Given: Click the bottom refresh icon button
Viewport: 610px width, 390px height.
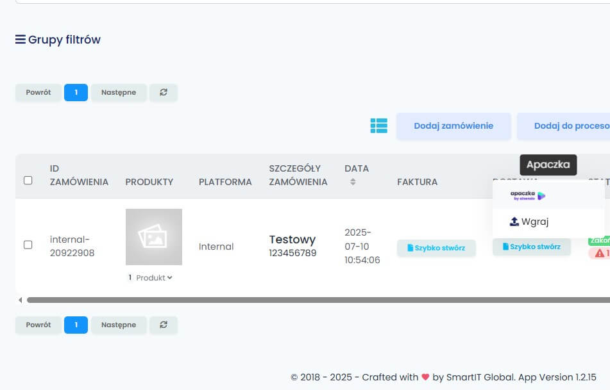Looking at the screenshot, I should tap(164, 325).
